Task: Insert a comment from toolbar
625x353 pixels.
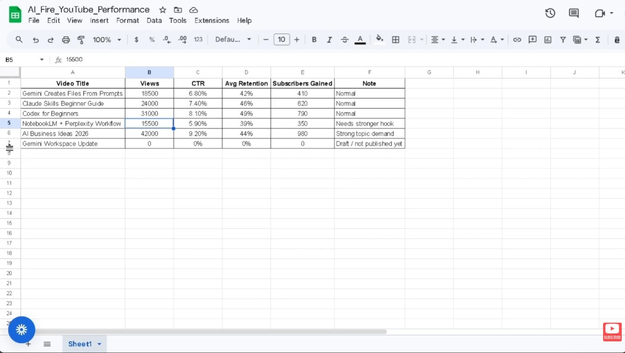Action: (532, 40)
